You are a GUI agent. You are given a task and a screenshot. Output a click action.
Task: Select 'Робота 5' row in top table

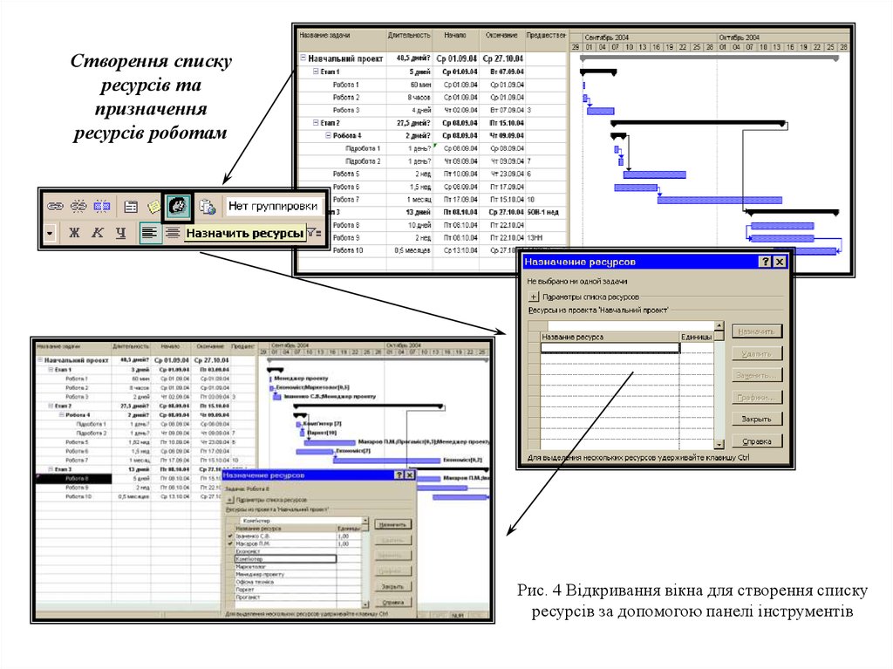[433, 174]
